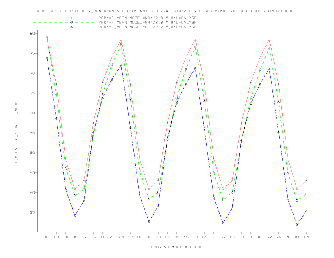
Task: Click the vertical axis title F_MEAN | O_MEAN | F_MEAN
Action: (16, 132)
